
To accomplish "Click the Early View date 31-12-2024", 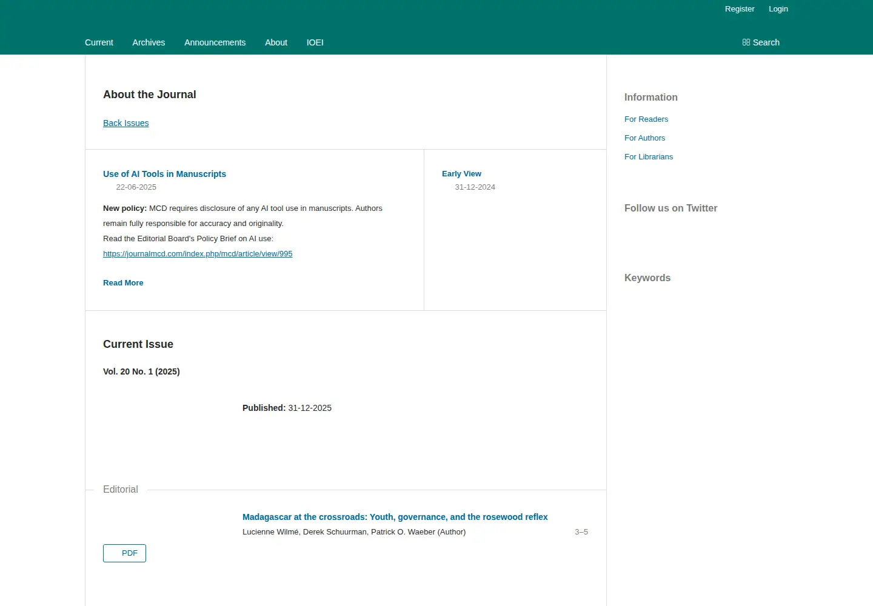I will pos(475,187).
